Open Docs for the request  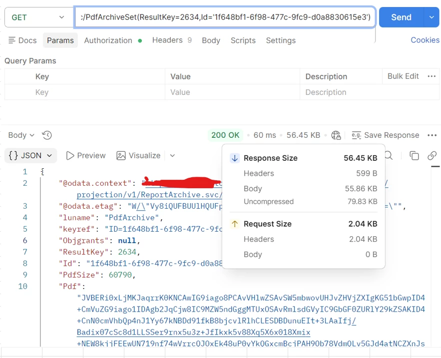pos(22,40)
